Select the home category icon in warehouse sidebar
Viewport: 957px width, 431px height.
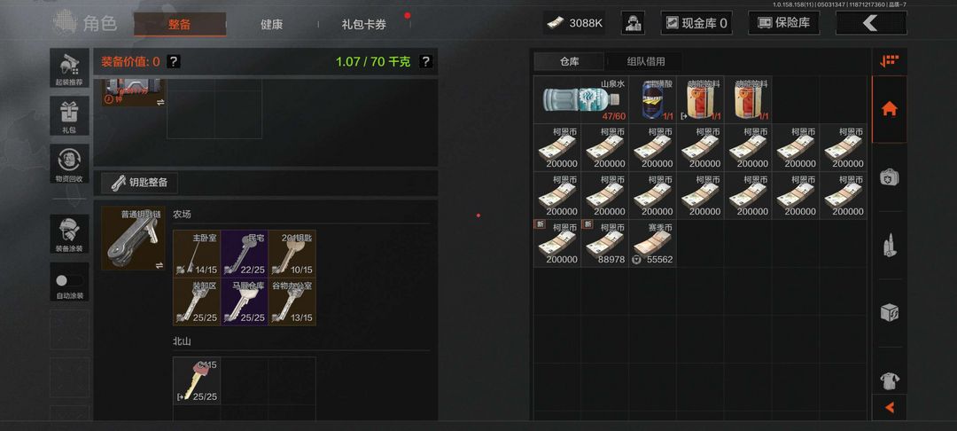(x=890, y=110)
